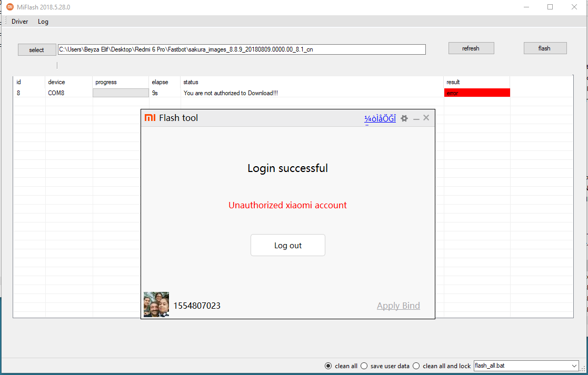This screenshot has height=375, width=588.
Task: Click the refresh devices button
Action: (471, 48)
